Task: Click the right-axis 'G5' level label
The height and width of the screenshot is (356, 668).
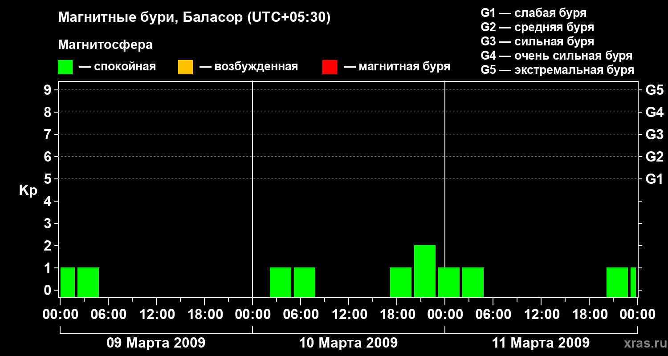Action: [x=654, y=90]
